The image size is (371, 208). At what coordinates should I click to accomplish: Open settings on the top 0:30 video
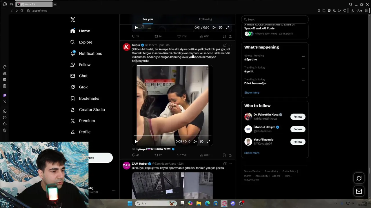click(221, 27)
